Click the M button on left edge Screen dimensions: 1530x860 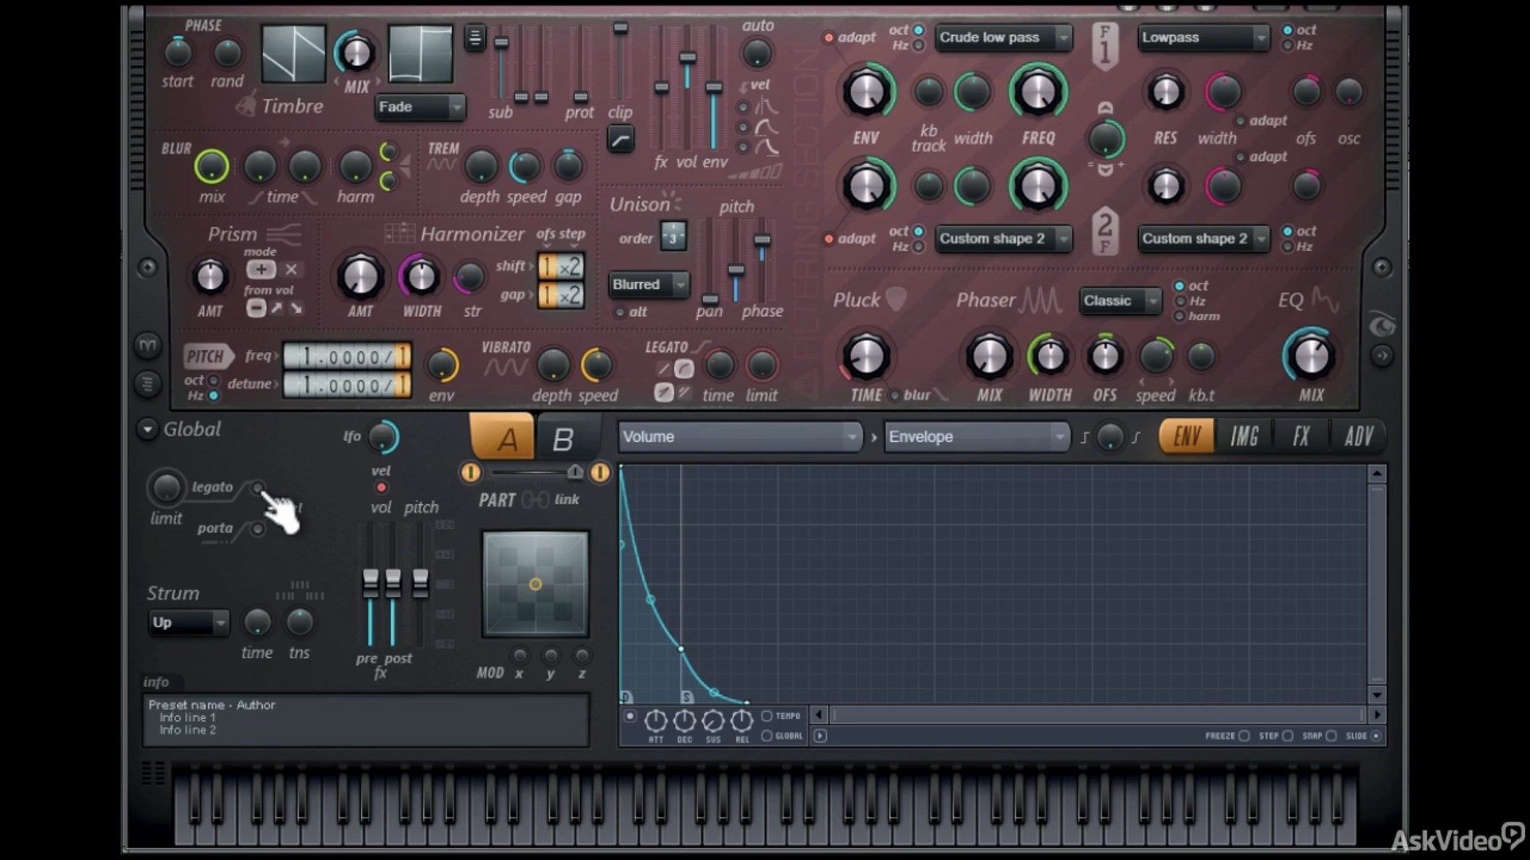point(147,345)
